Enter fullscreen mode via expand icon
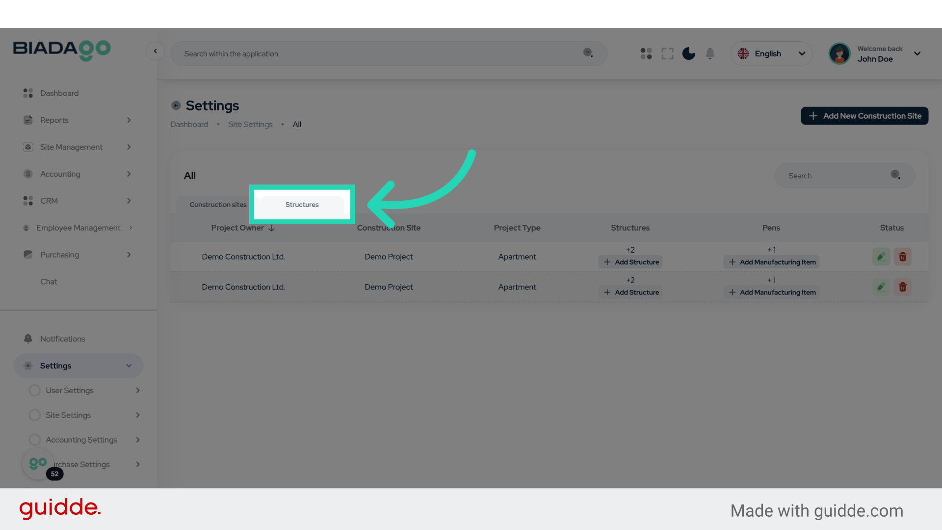942x530 pixels. 667,53
